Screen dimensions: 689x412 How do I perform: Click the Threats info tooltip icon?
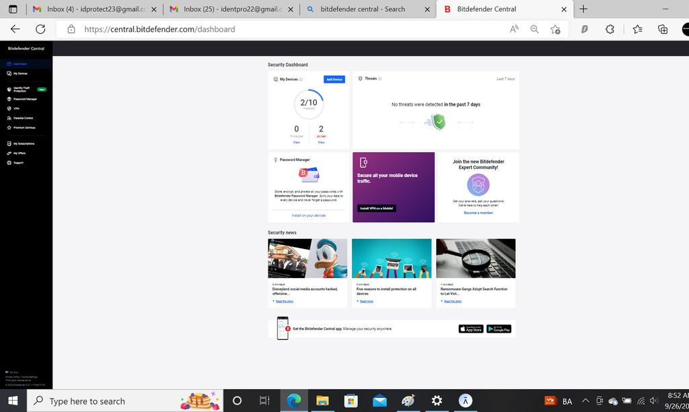pos(379,79)
